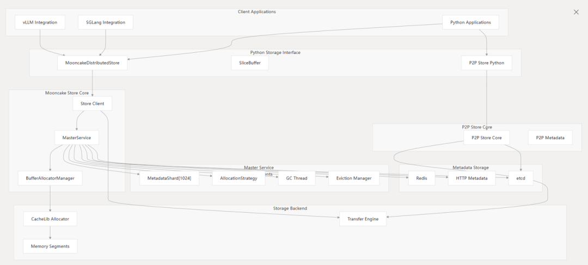This screenshot has width=588, height=265.
Task: Select the MasterService node
Action: coord(77,138)
